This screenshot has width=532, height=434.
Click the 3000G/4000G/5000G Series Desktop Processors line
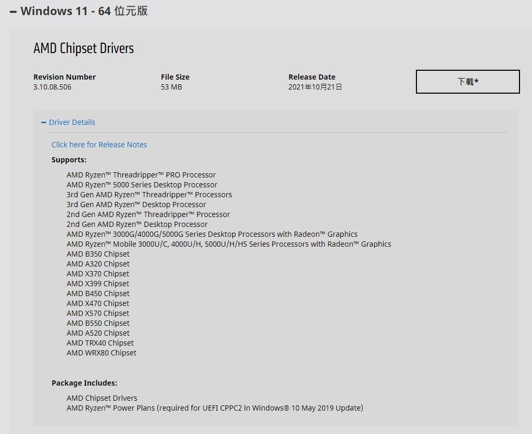pos(212,234)
